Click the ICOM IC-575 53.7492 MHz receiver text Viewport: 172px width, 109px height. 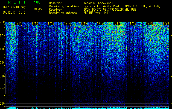[x=110, y=10]
